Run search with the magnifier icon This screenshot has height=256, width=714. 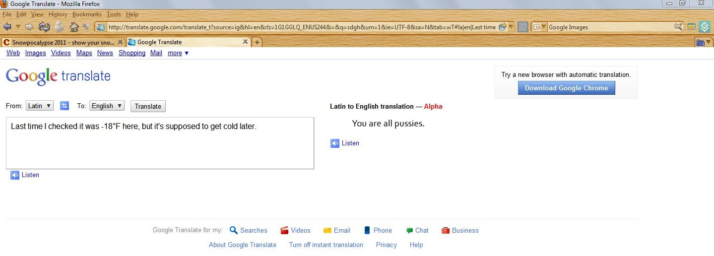pyautogui.click(x=678, y=27)
